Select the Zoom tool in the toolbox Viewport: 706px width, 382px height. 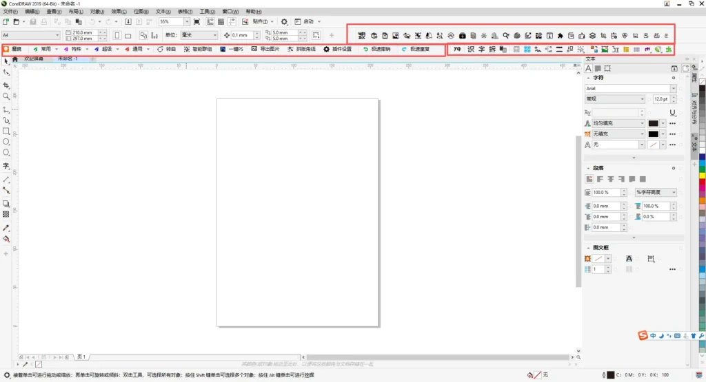tap(6, 96)
